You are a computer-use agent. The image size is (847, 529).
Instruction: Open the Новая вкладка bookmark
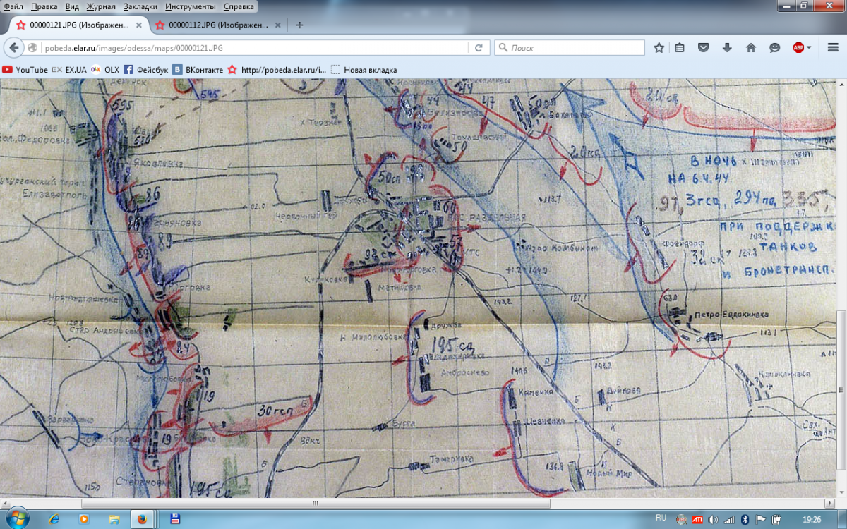pyautogui.click(x=364, y=70)
